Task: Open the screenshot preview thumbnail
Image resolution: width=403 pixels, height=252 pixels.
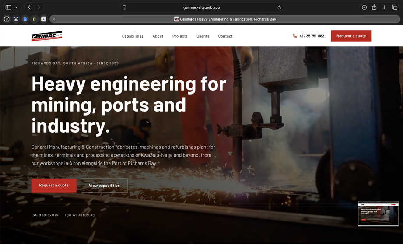Action: (x=378, y=213)
